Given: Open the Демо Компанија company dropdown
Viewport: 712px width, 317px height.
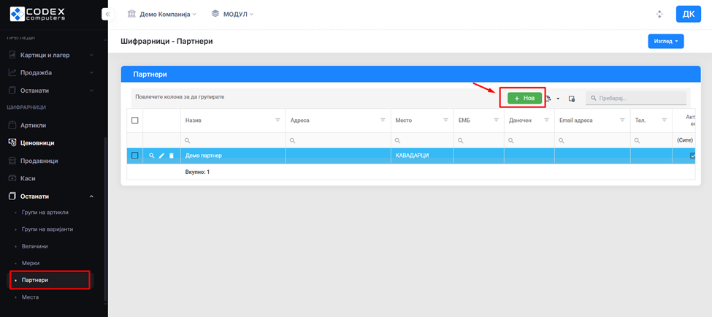Looking at the screenshot, I should click(x=161, y=14).
